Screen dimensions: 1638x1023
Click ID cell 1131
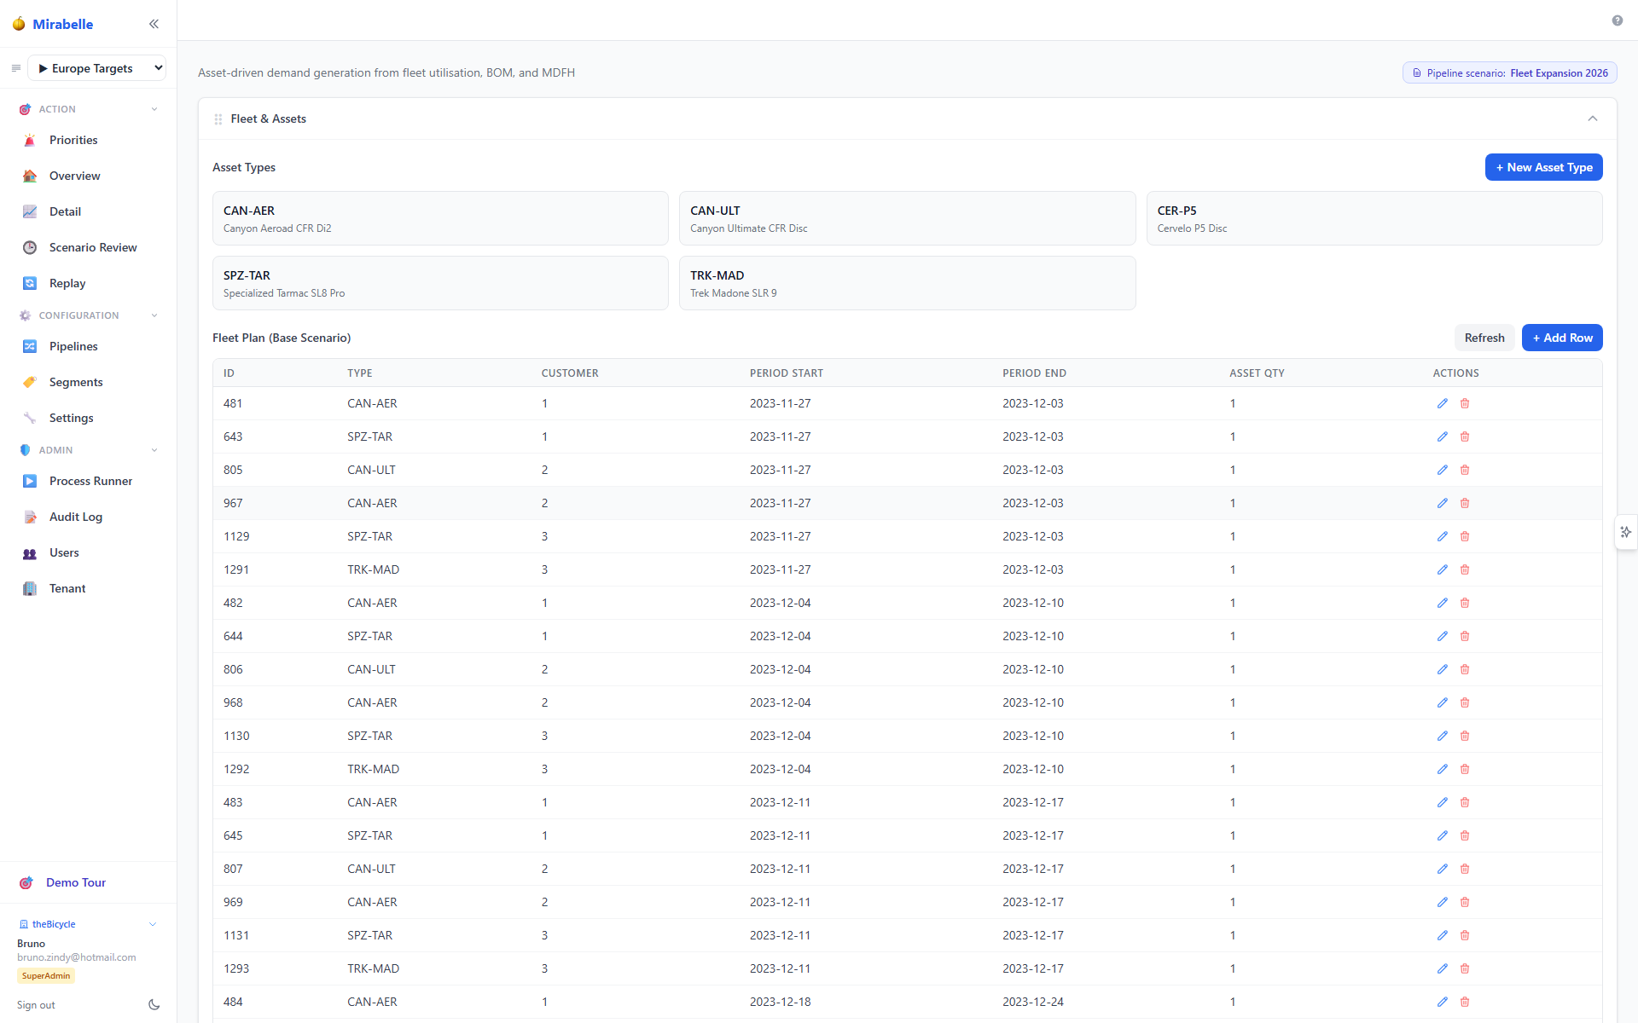coord(236,935)
